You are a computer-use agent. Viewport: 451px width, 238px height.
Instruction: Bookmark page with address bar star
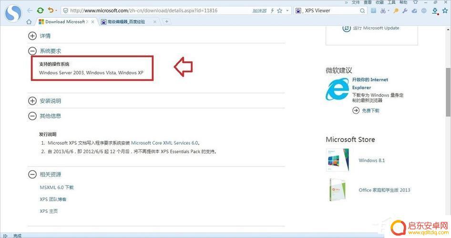279,10
